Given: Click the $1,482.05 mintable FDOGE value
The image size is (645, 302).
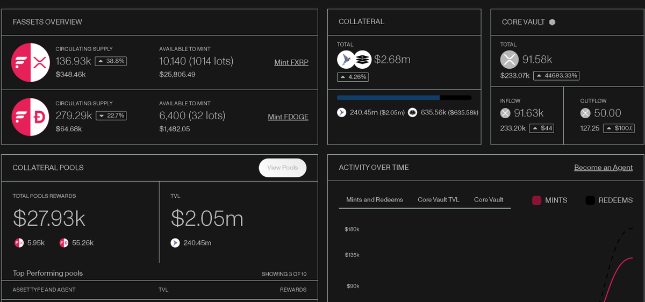Looking at the screenshot, I should (x=175, y=129).
